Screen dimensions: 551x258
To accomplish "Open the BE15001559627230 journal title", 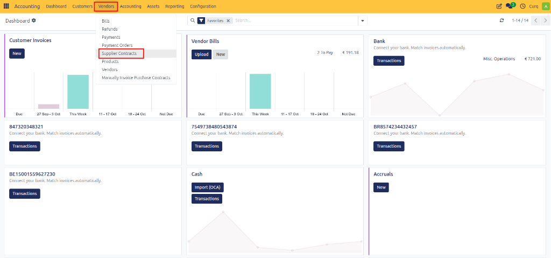I will 32,174.
